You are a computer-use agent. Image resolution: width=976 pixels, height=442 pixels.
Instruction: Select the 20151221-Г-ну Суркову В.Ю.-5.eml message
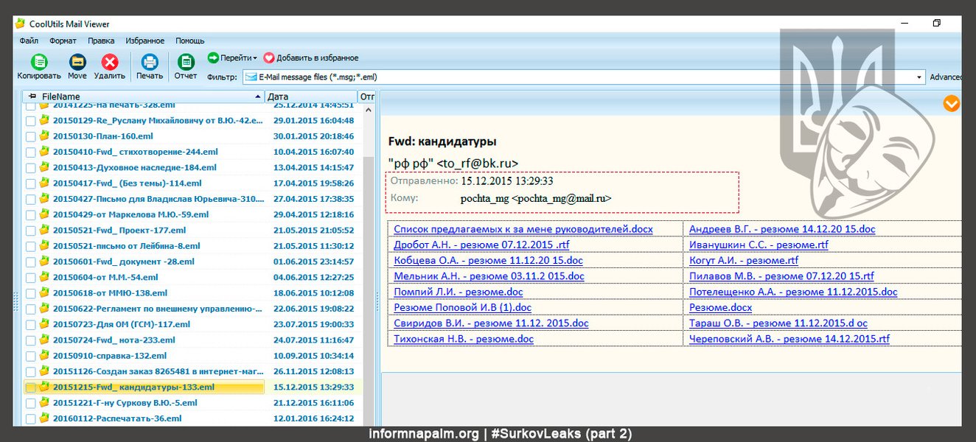point(114,403)
